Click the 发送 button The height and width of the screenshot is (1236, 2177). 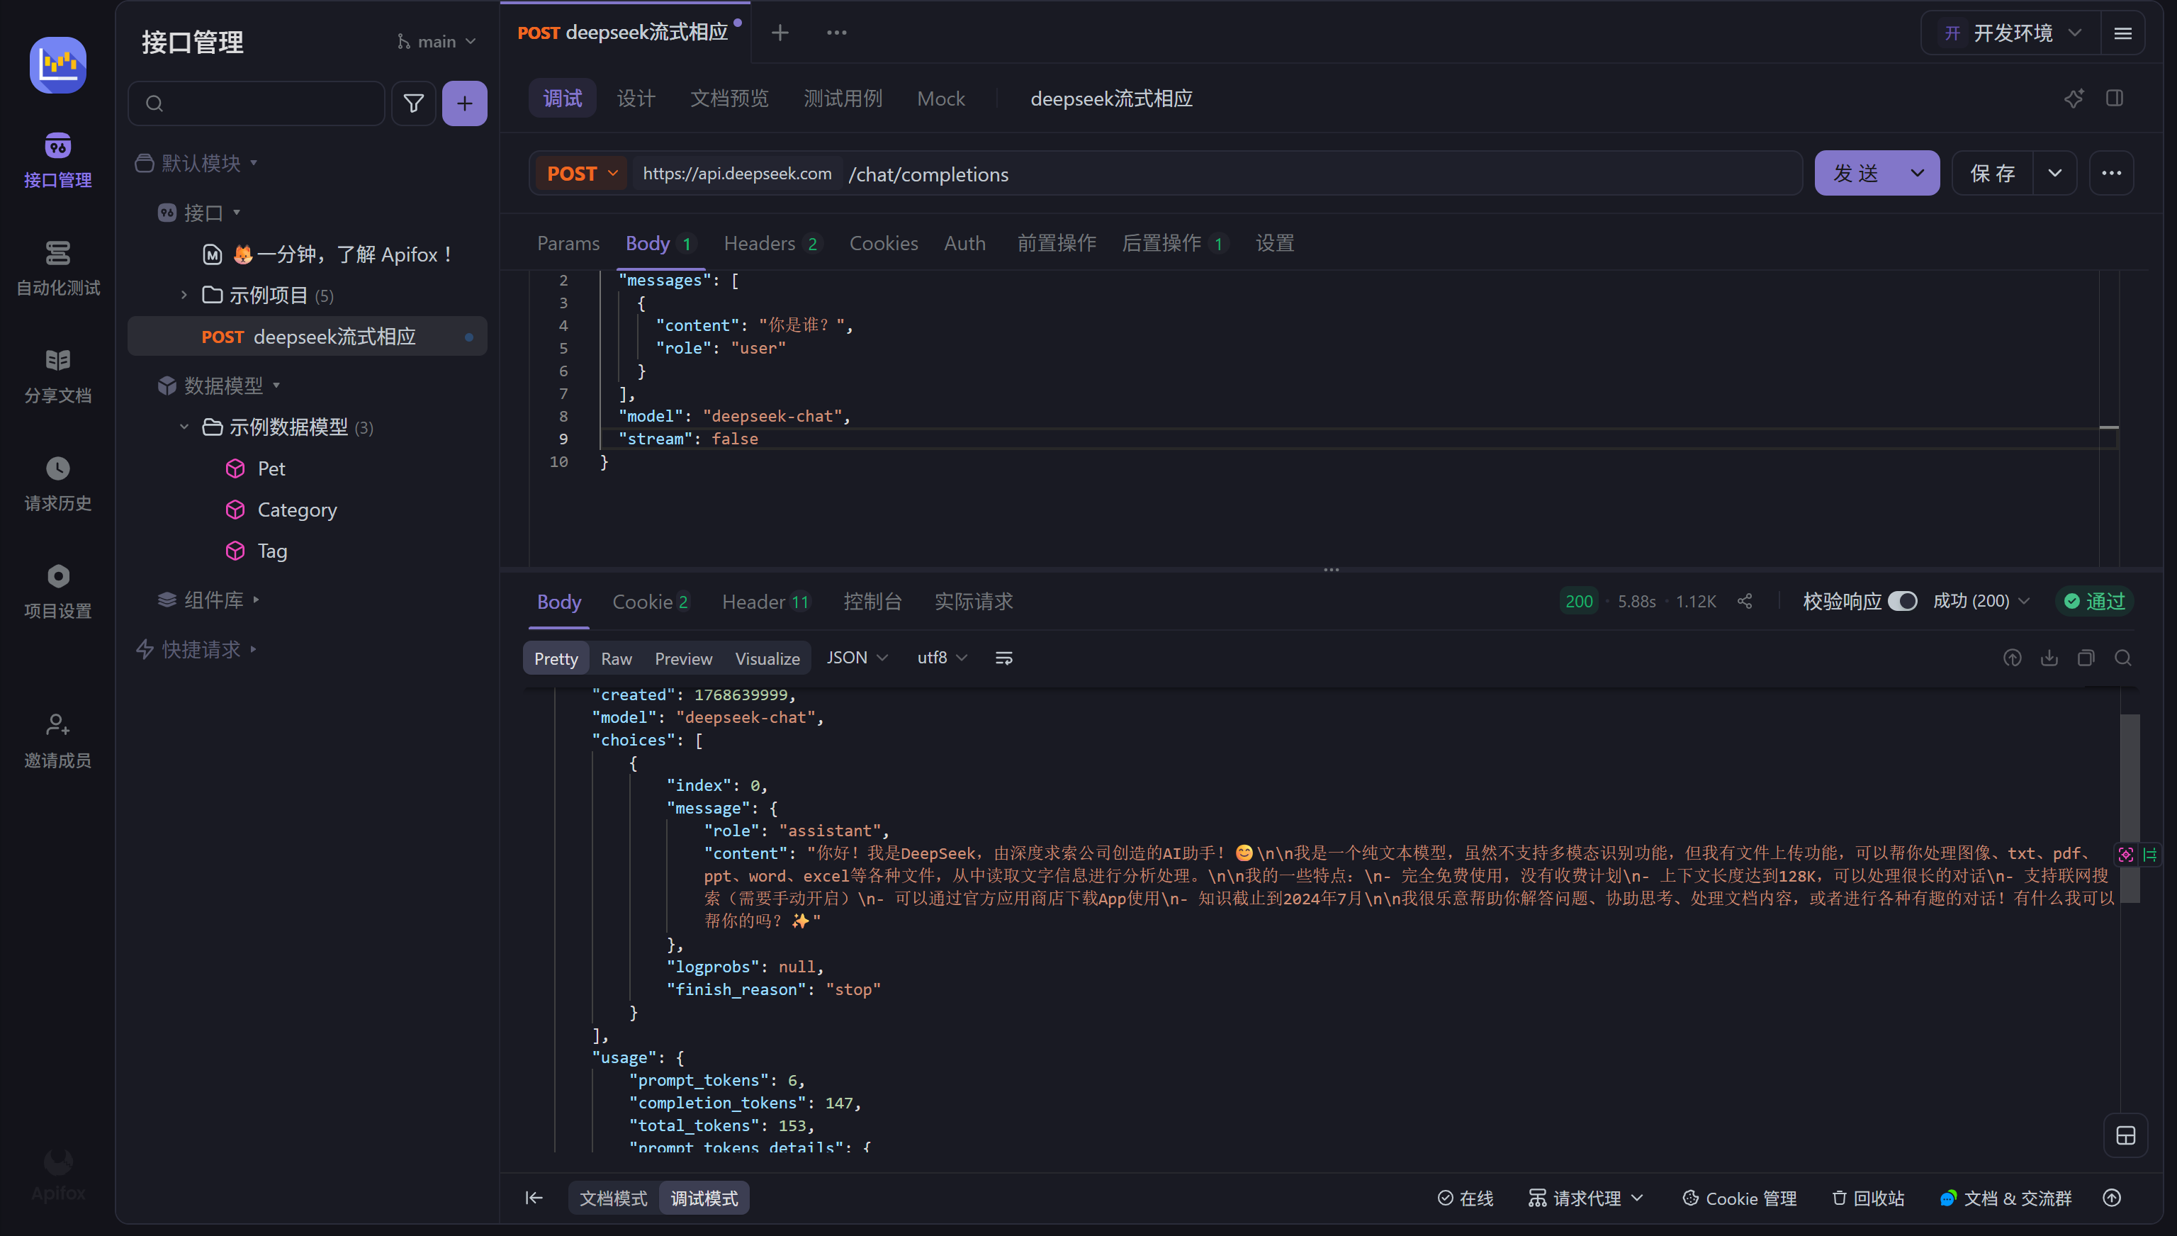1856,173
